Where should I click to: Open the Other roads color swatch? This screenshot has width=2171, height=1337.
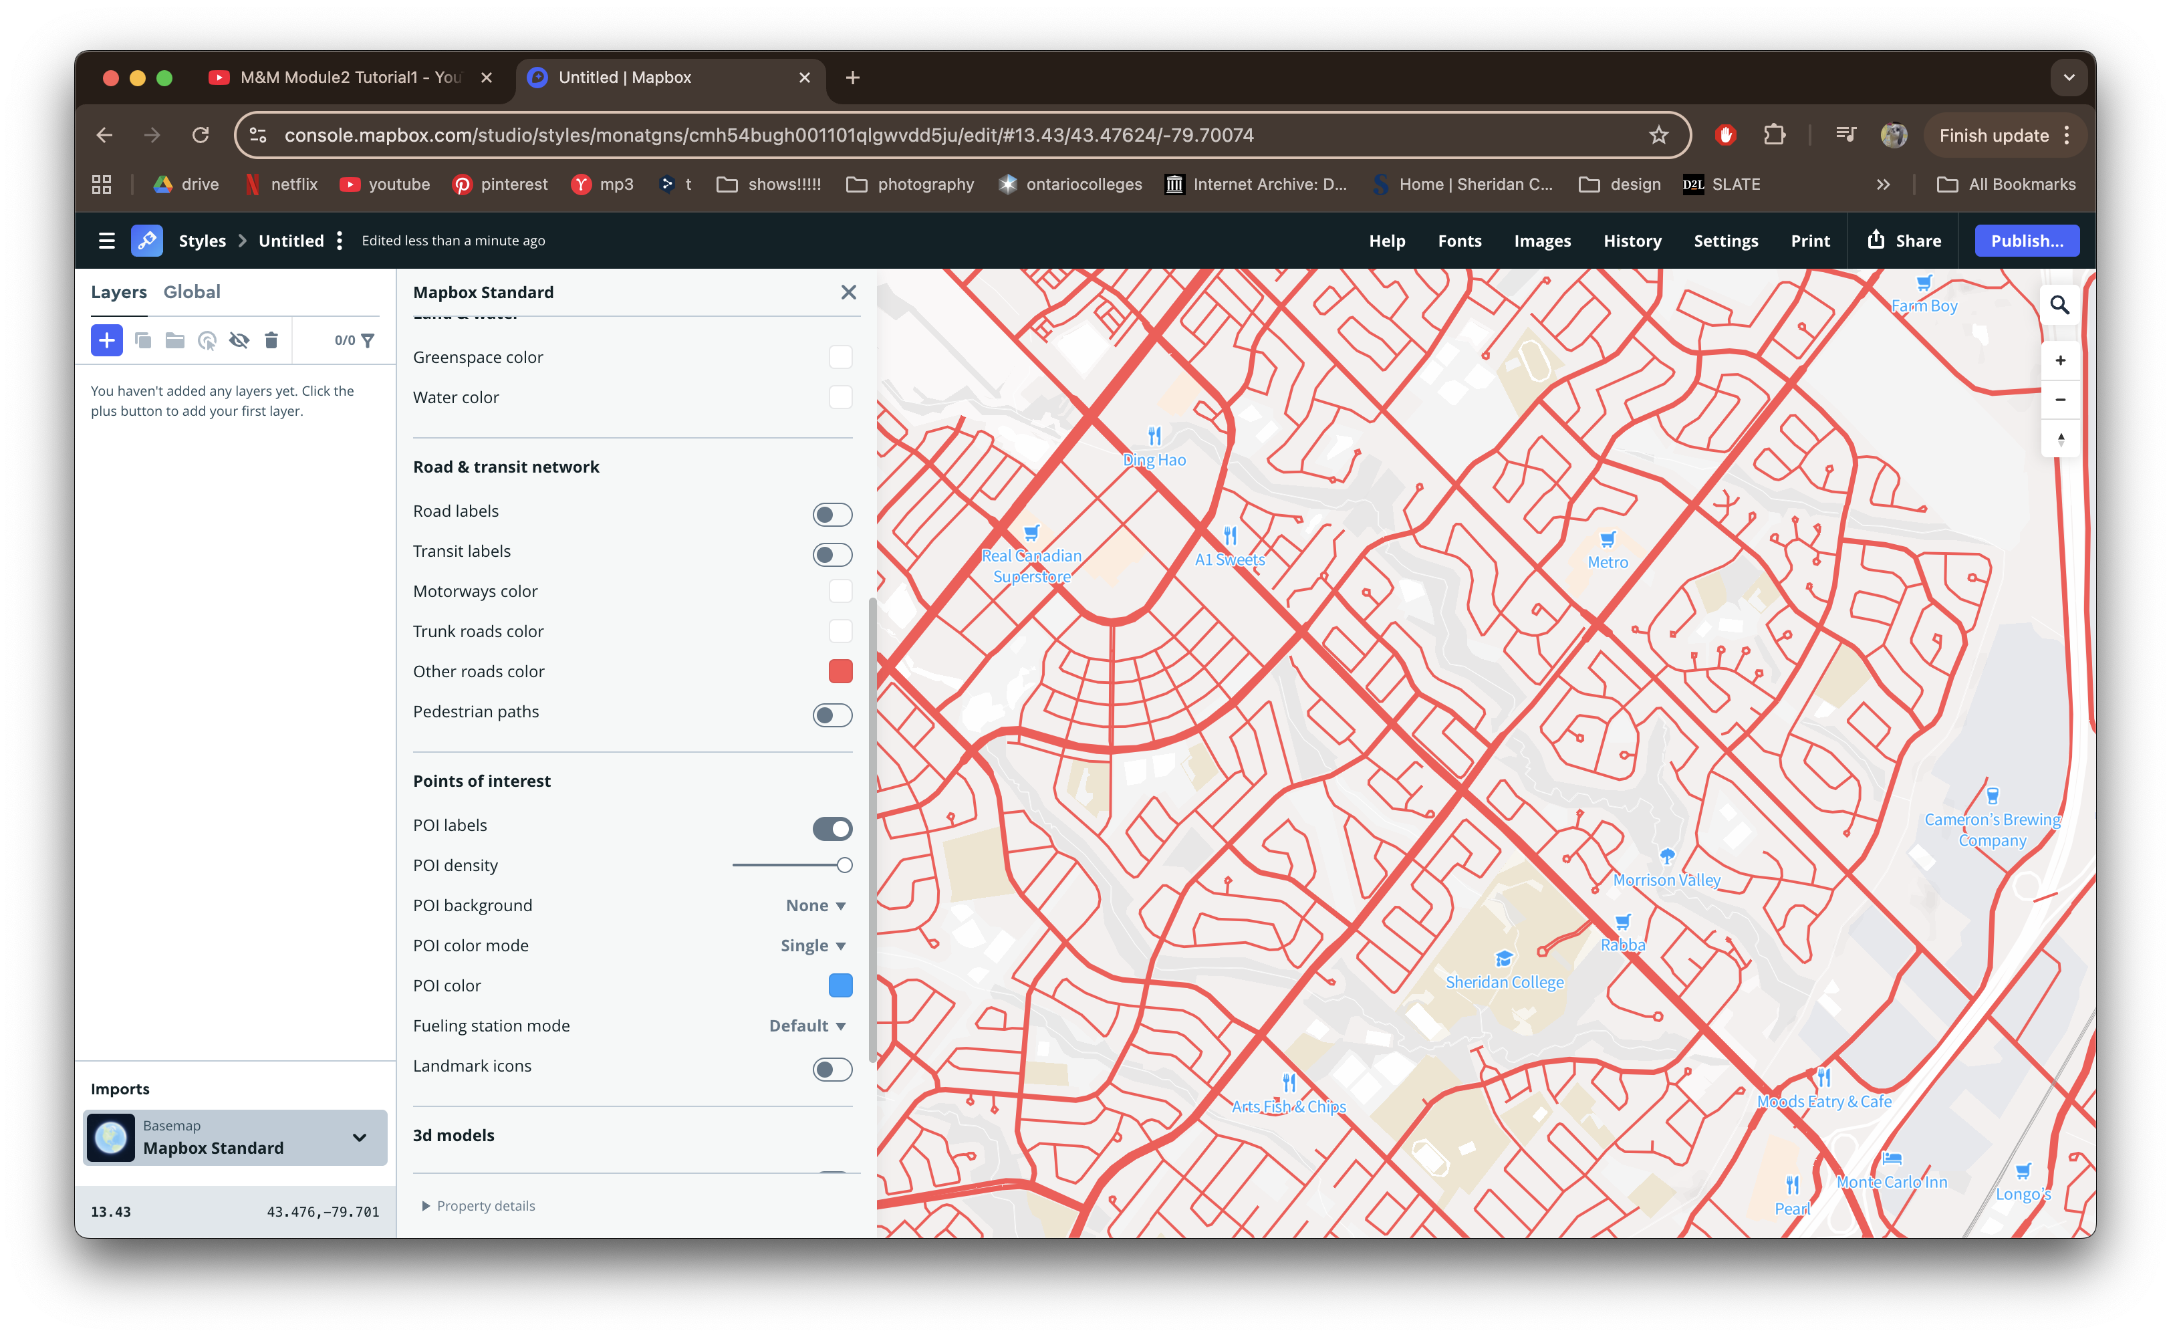coord(840,671)
